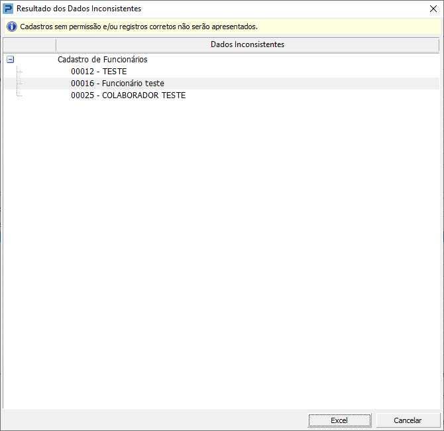444x431 pixels.
Task: Click the Cadastros sem permissão notice text
Action: point(139,27)
